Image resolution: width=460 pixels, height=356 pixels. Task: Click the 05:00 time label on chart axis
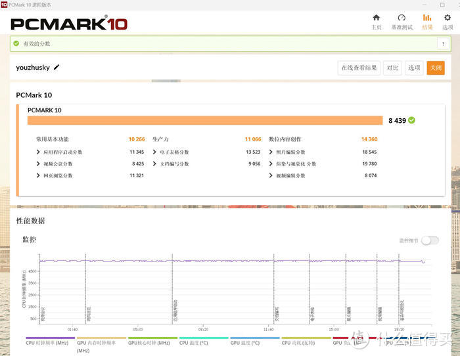[x=138, y=329]
